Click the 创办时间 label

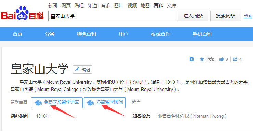pos(20,116)
